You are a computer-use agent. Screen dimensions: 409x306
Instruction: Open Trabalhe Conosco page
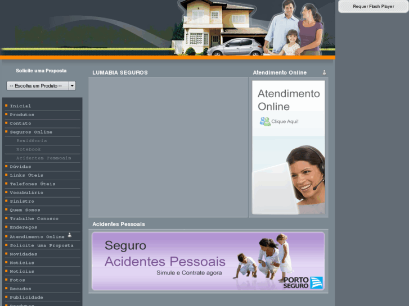click(34, 218)
